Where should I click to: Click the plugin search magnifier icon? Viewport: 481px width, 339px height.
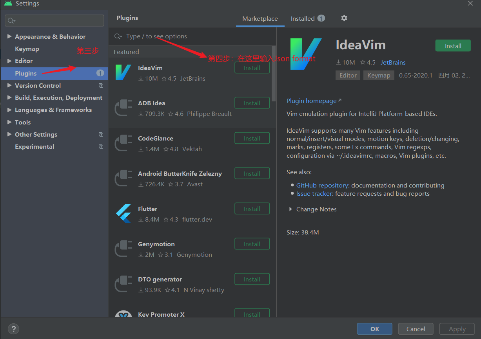pyautogui.click(x=118, y=36)
